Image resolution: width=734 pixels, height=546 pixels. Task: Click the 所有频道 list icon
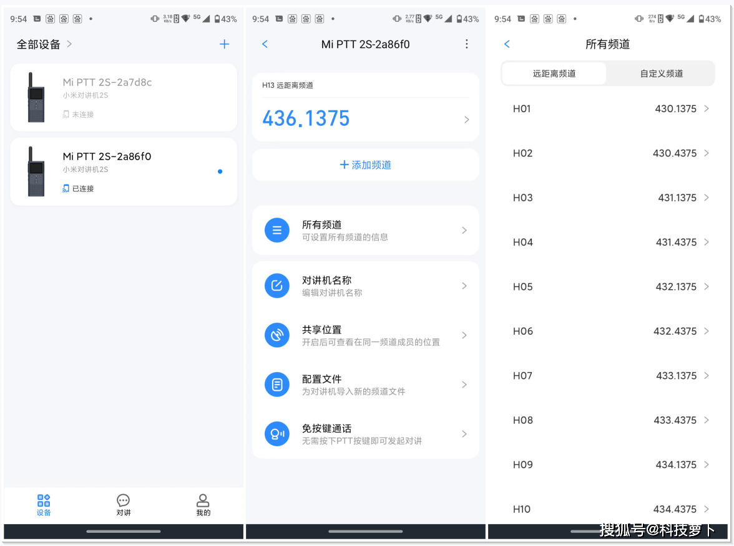(277, 230)
